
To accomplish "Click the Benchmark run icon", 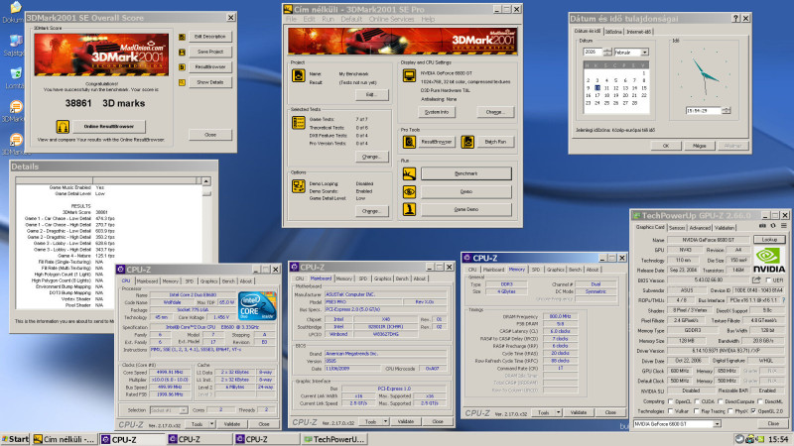I will point(410,172).
